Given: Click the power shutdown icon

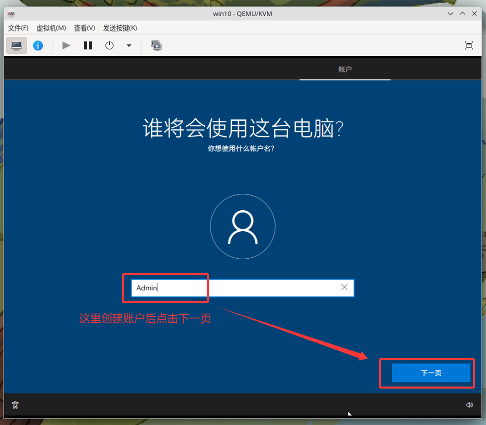Looking at the screenshot, I should tap(109, 45).
